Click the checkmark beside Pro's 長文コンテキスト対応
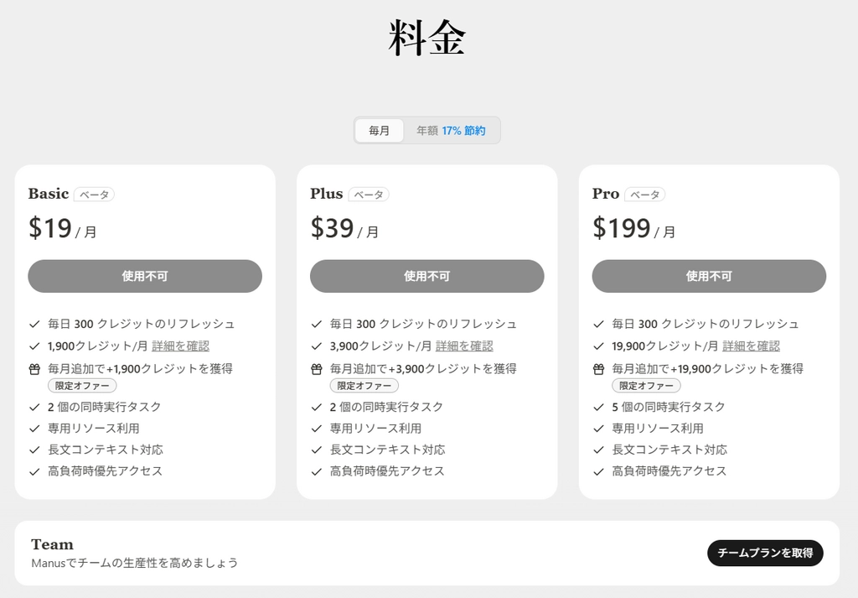The width and height of the screenshot is (858, 598). pyautogui.click(x=598, y=450)
